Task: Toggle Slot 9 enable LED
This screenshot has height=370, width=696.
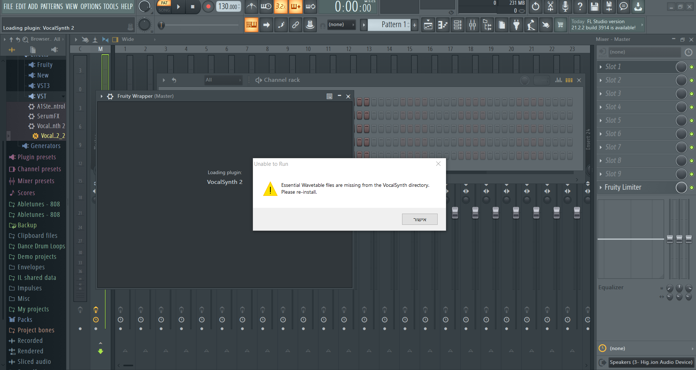Action: tap(692, 174)
